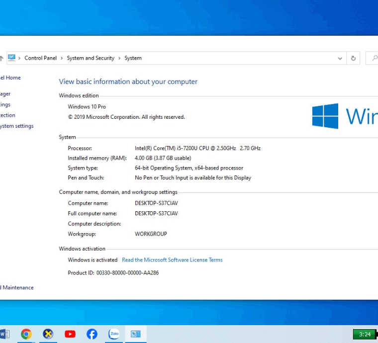This screenshot has height=343, width=378.
Task: Click processor value Intel Core i5-7200U
Action: click(x=197, y=148)
